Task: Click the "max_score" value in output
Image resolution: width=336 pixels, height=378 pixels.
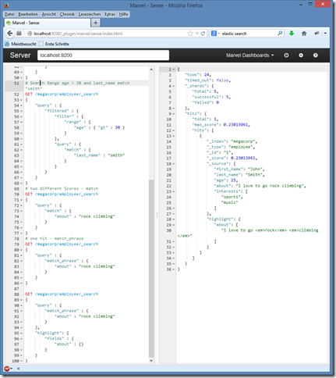Action: (x=236, y=125)
